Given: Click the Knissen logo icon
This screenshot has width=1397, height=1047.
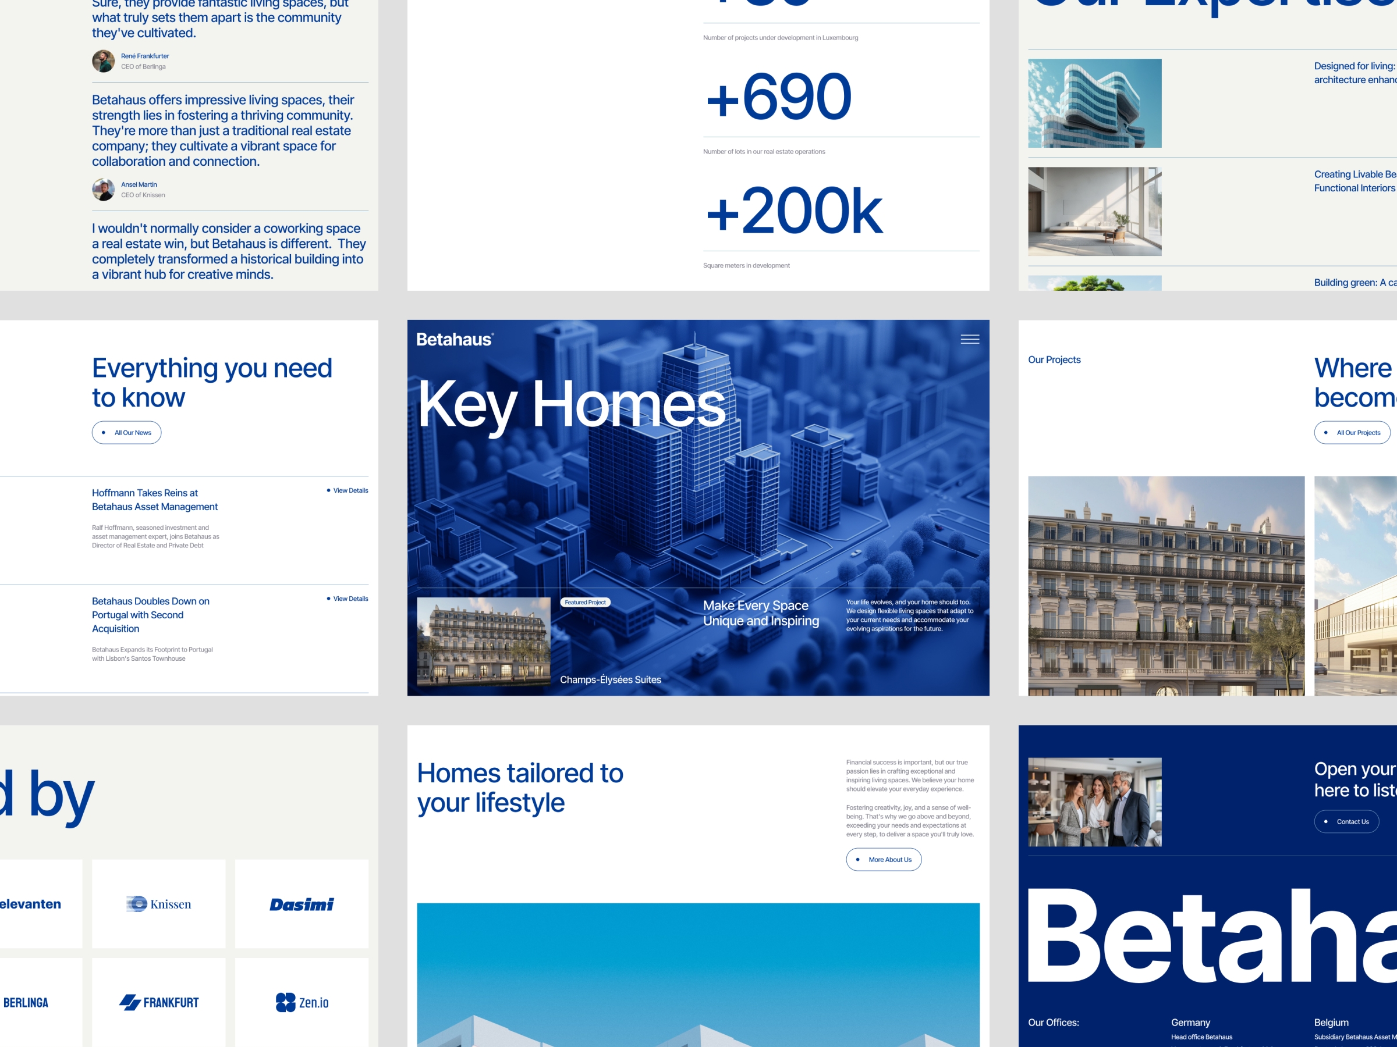Looking at the screenshot, I should pyautogui.click(x=132, y=904).
